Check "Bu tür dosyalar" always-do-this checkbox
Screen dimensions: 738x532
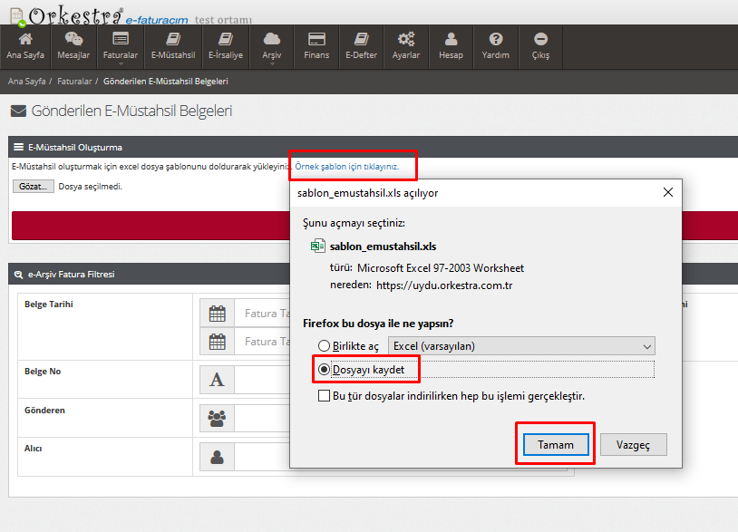[x=324, y=396]
